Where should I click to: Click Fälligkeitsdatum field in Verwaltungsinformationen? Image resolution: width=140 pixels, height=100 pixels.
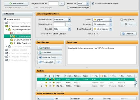pos(59,24)
